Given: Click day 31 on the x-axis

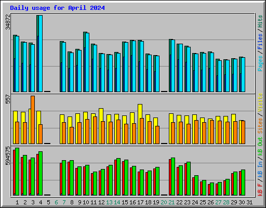Looking at the screenshot, I should point(249,202).
